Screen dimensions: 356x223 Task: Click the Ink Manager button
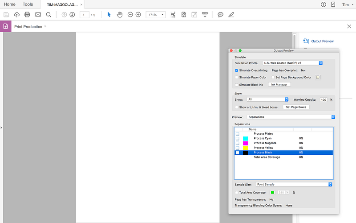click(x=279, y=84)
